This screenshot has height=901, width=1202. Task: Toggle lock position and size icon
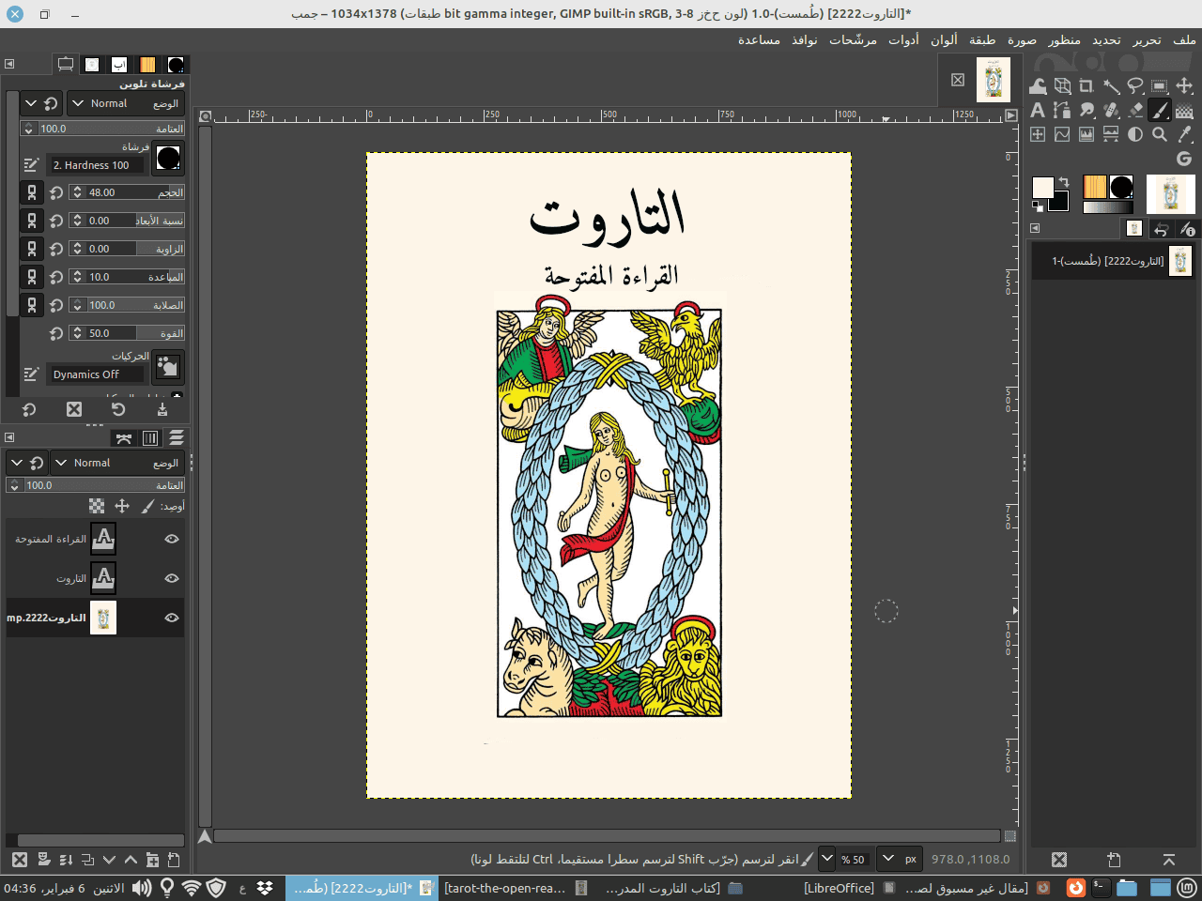coord(122,506)
